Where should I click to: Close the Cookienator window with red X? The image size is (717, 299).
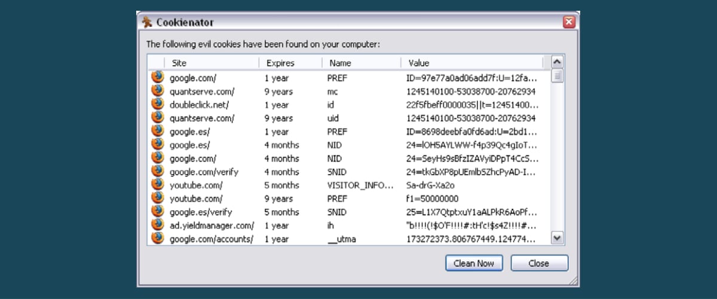tap(569, 22)
